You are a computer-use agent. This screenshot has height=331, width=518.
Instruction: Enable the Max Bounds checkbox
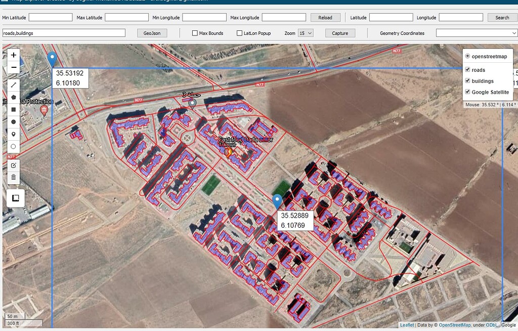[x=195, y=33]
